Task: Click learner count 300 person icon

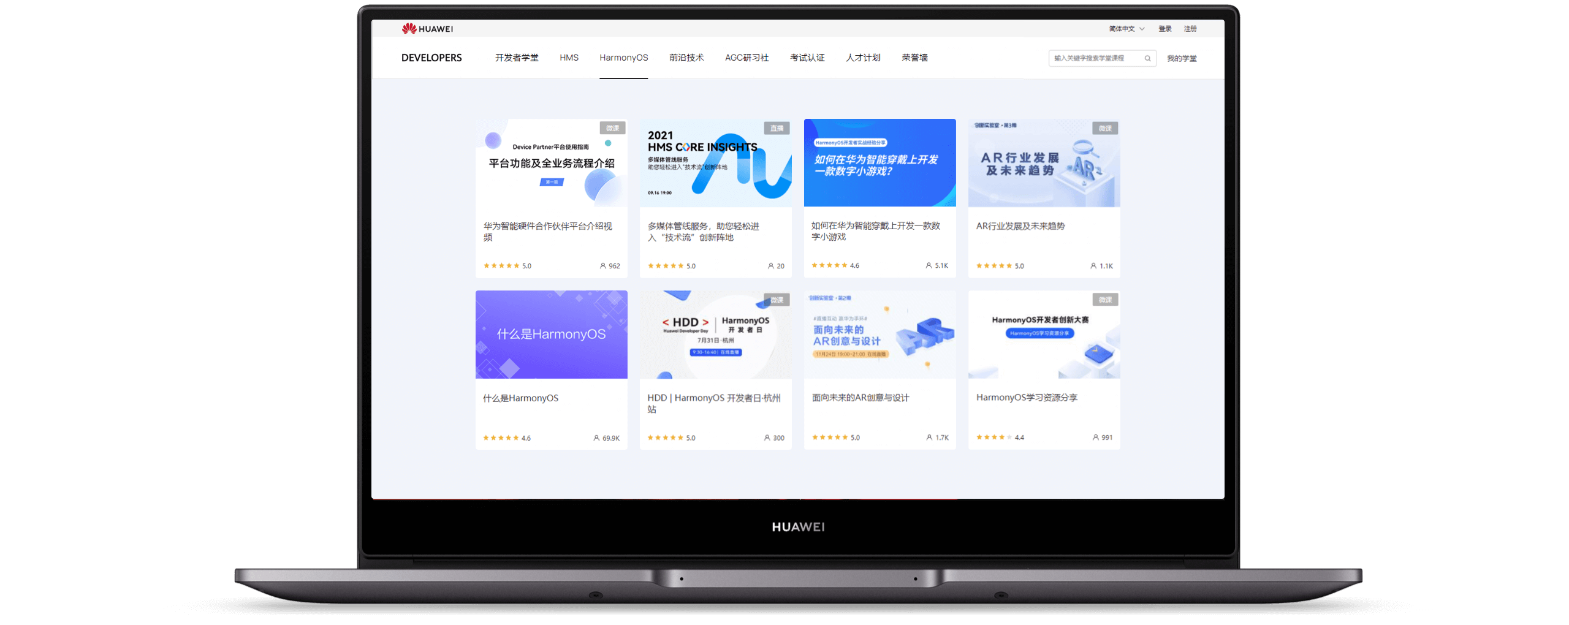Action: click(767, 438)
